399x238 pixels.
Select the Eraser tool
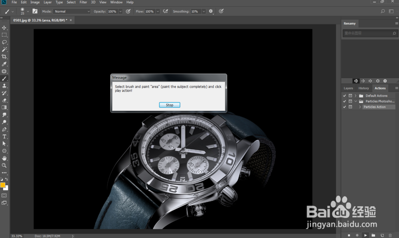pos(4,100)
